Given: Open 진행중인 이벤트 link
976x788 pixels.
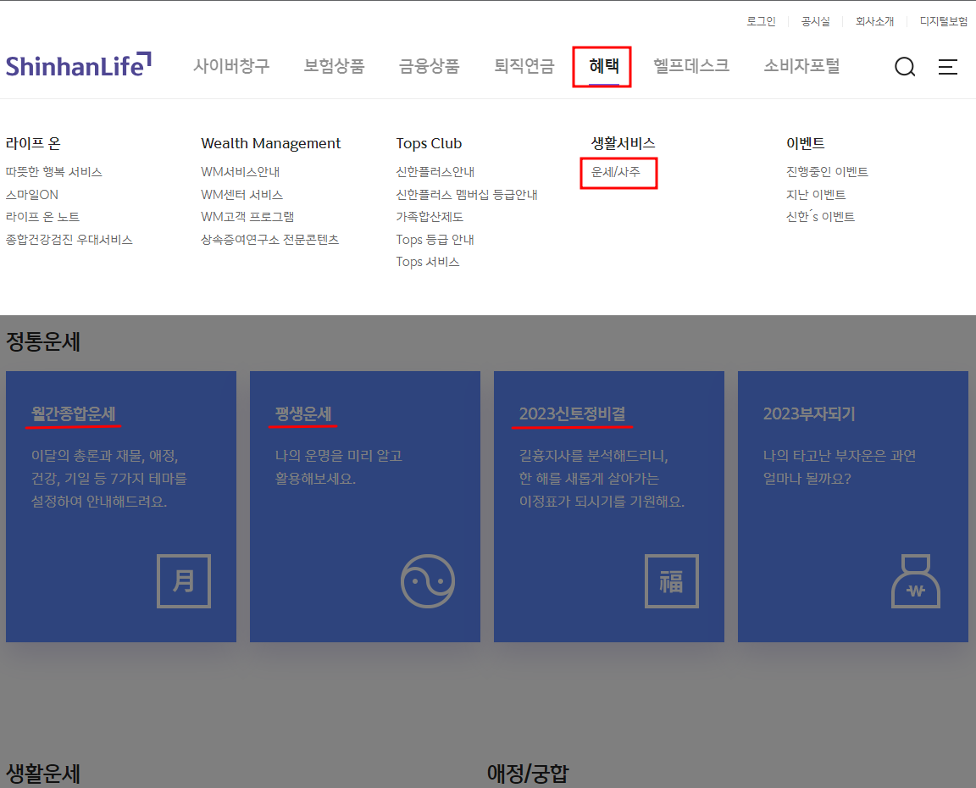Looking at the screenshot, I should point(827,172).
